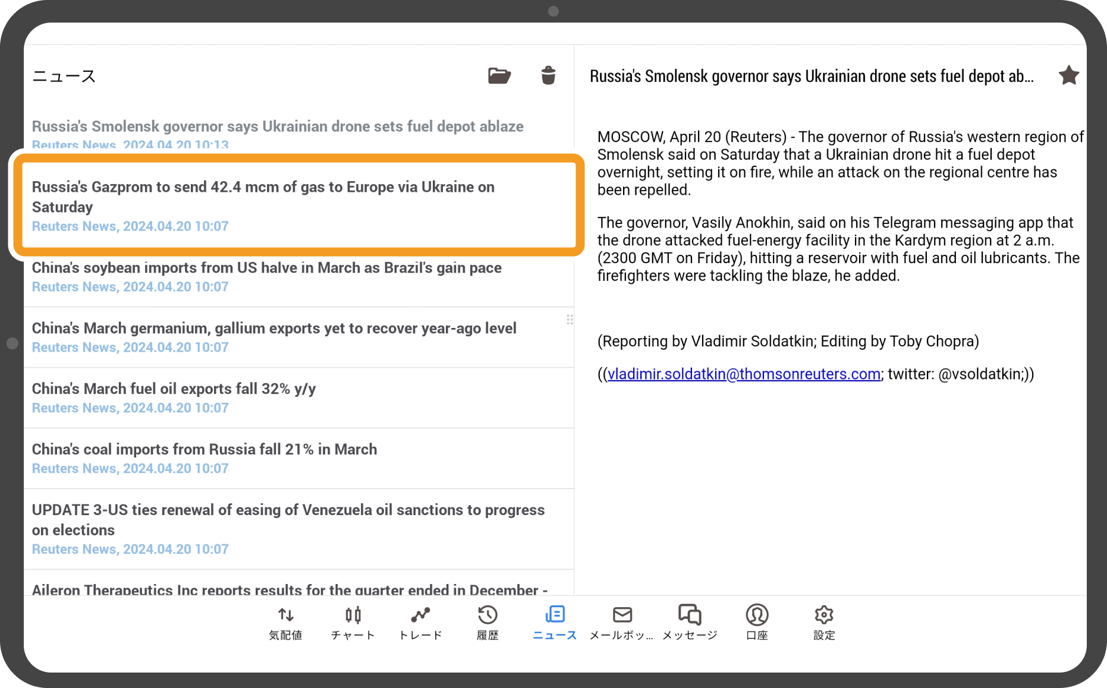This screenshot has height=688, width=1107.
Task: Toggle the favorite star for this article
Action: pyautogui.click(x=1068, y=76)
